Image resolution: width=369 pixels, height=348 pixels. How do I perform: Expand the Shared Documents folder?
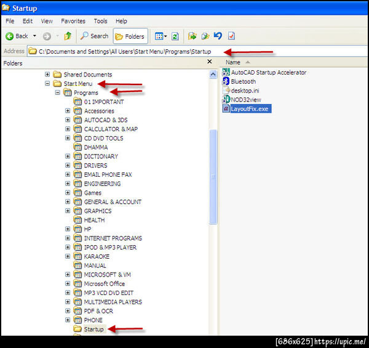coord(47,74)
